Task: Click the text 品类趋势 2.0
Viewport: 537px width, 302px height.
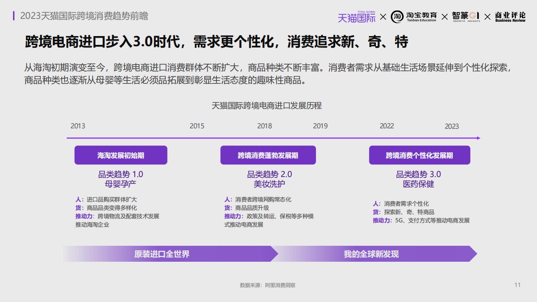Action: pyautogui.click(x=269, y=174)
